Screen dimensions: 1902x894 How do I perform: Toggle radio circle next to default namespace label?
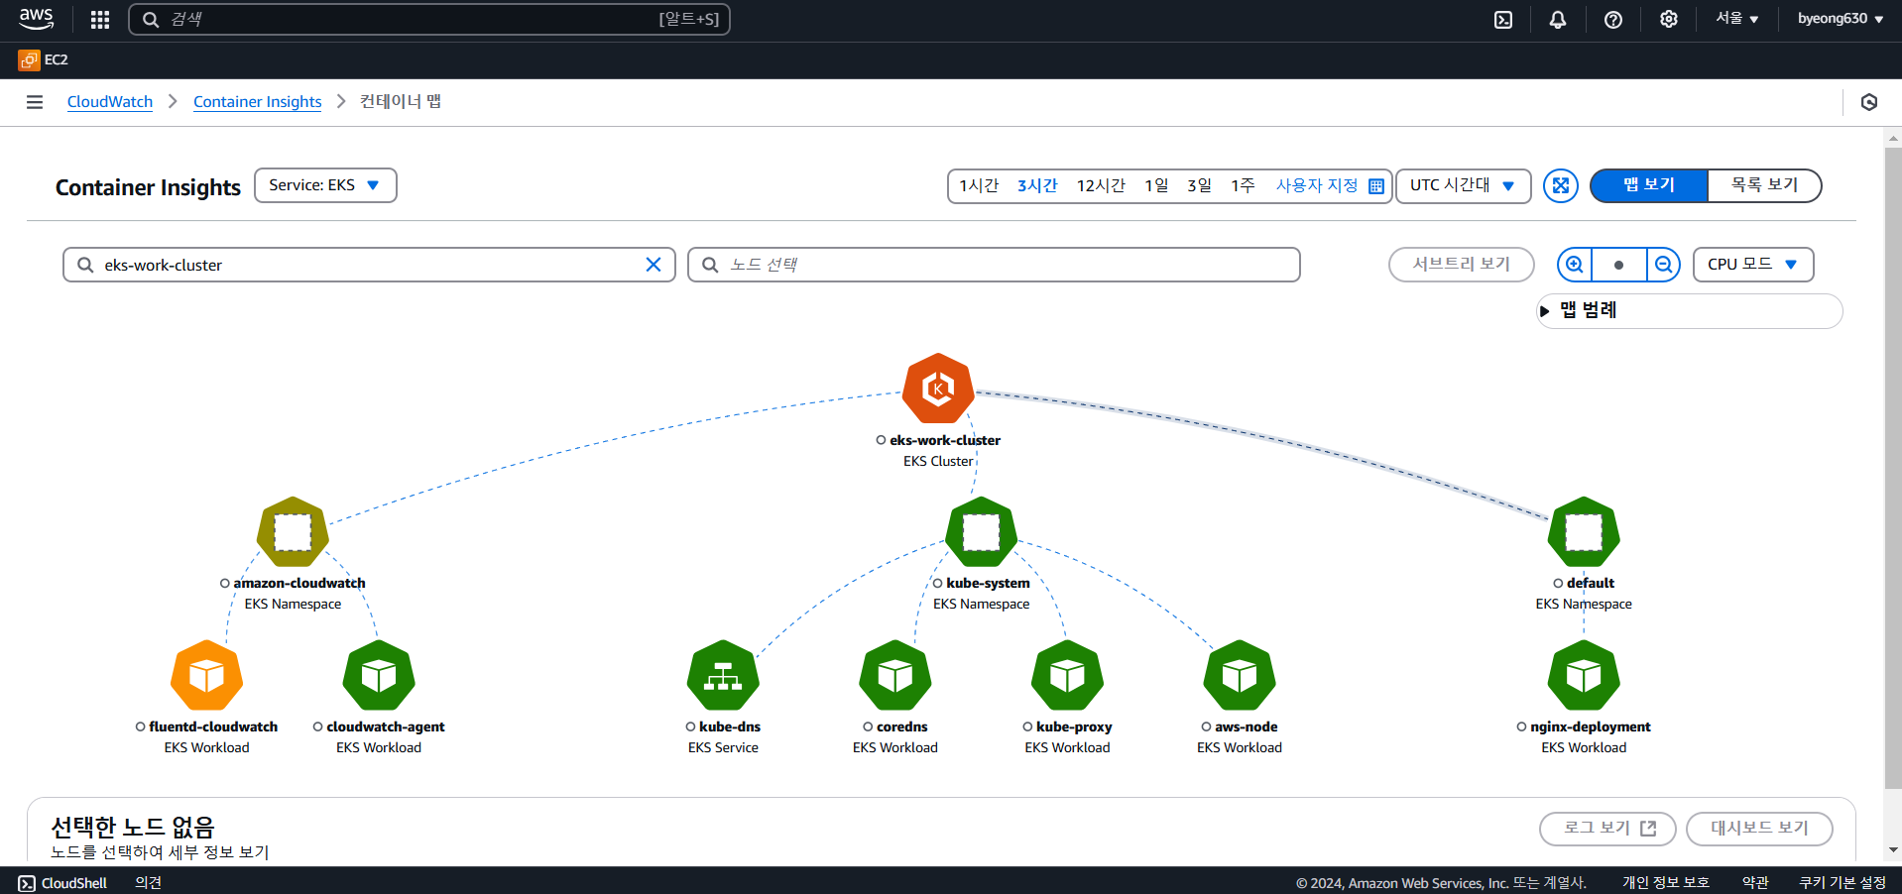pyautogui.click(x=1558, y=584)
